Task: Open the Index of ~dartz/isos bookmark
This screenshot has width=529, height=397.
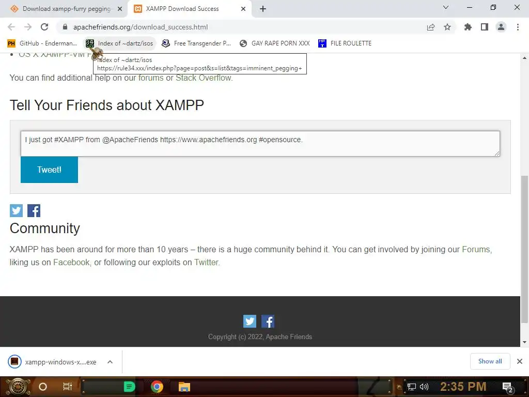Action: tap(119, 43)
